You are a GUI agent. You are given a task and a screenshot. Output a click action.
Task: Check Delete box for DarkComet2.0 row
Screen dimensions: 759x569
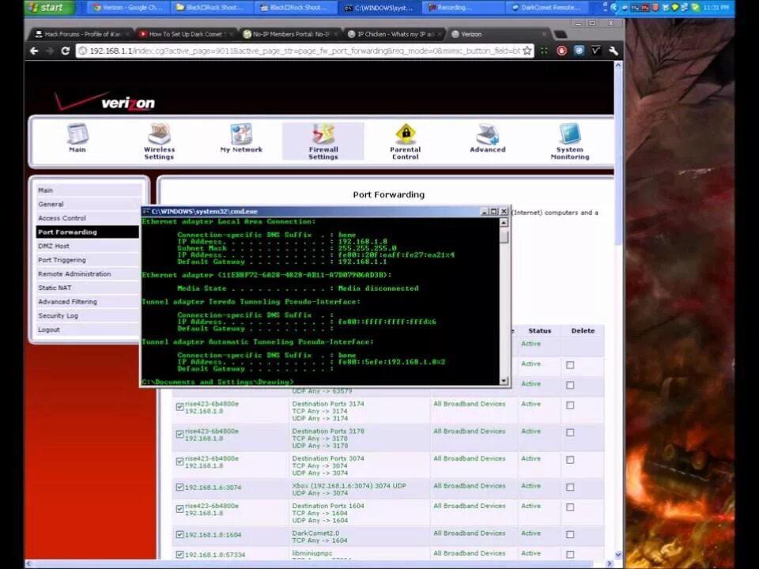point(570,535)
